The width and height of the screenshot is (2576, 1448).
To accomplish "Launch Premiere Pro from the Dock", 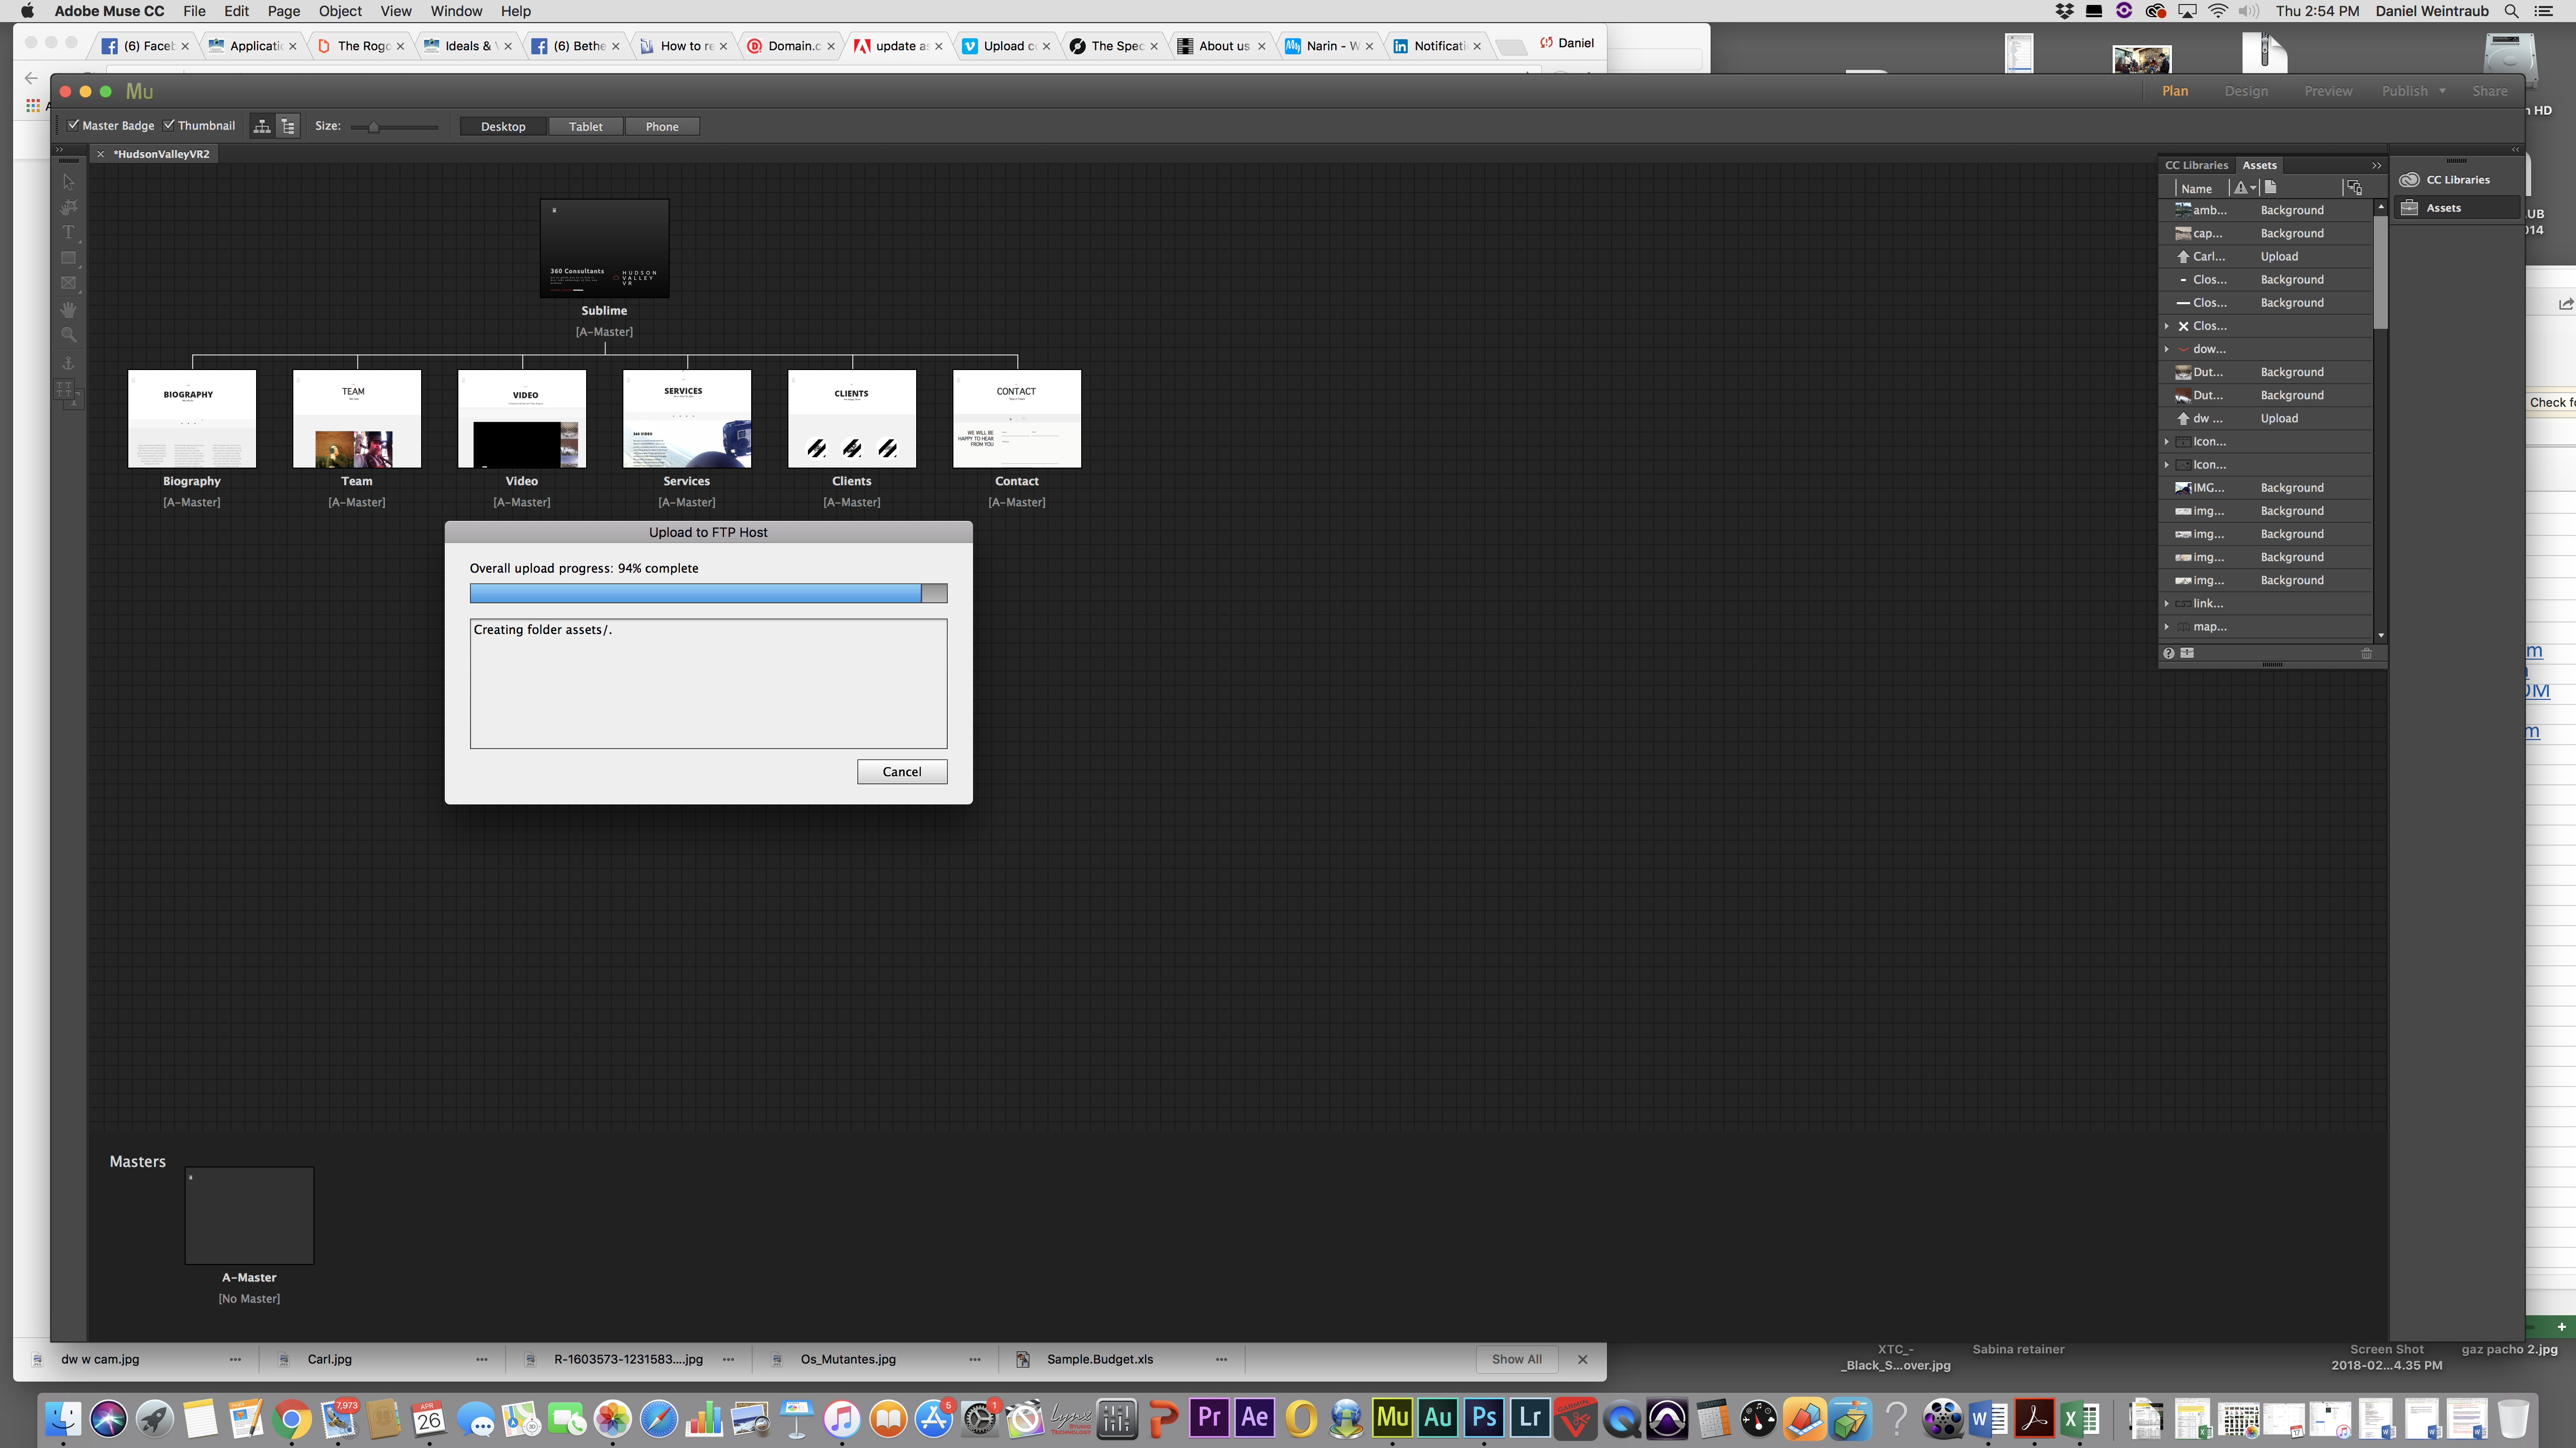I will tap(1209, 1417).
